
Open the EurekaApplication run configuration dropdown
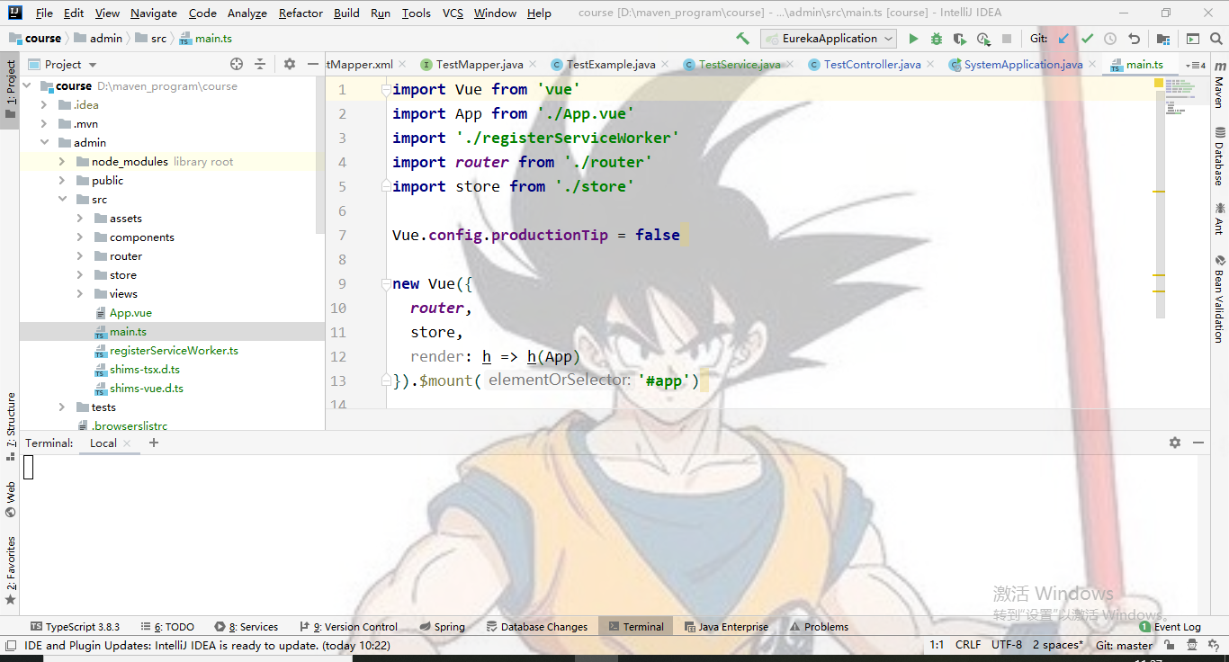829,39
